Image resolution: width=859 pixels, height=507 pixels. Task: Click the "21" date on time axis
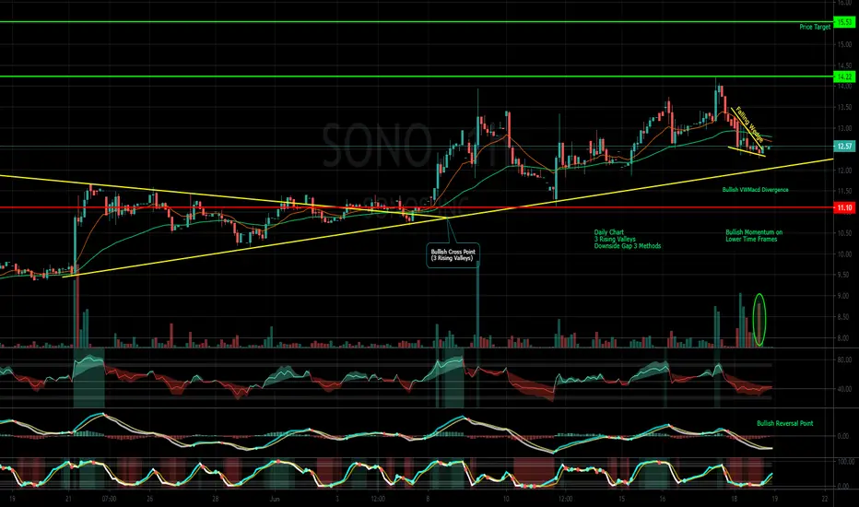[x=68, y=499]
